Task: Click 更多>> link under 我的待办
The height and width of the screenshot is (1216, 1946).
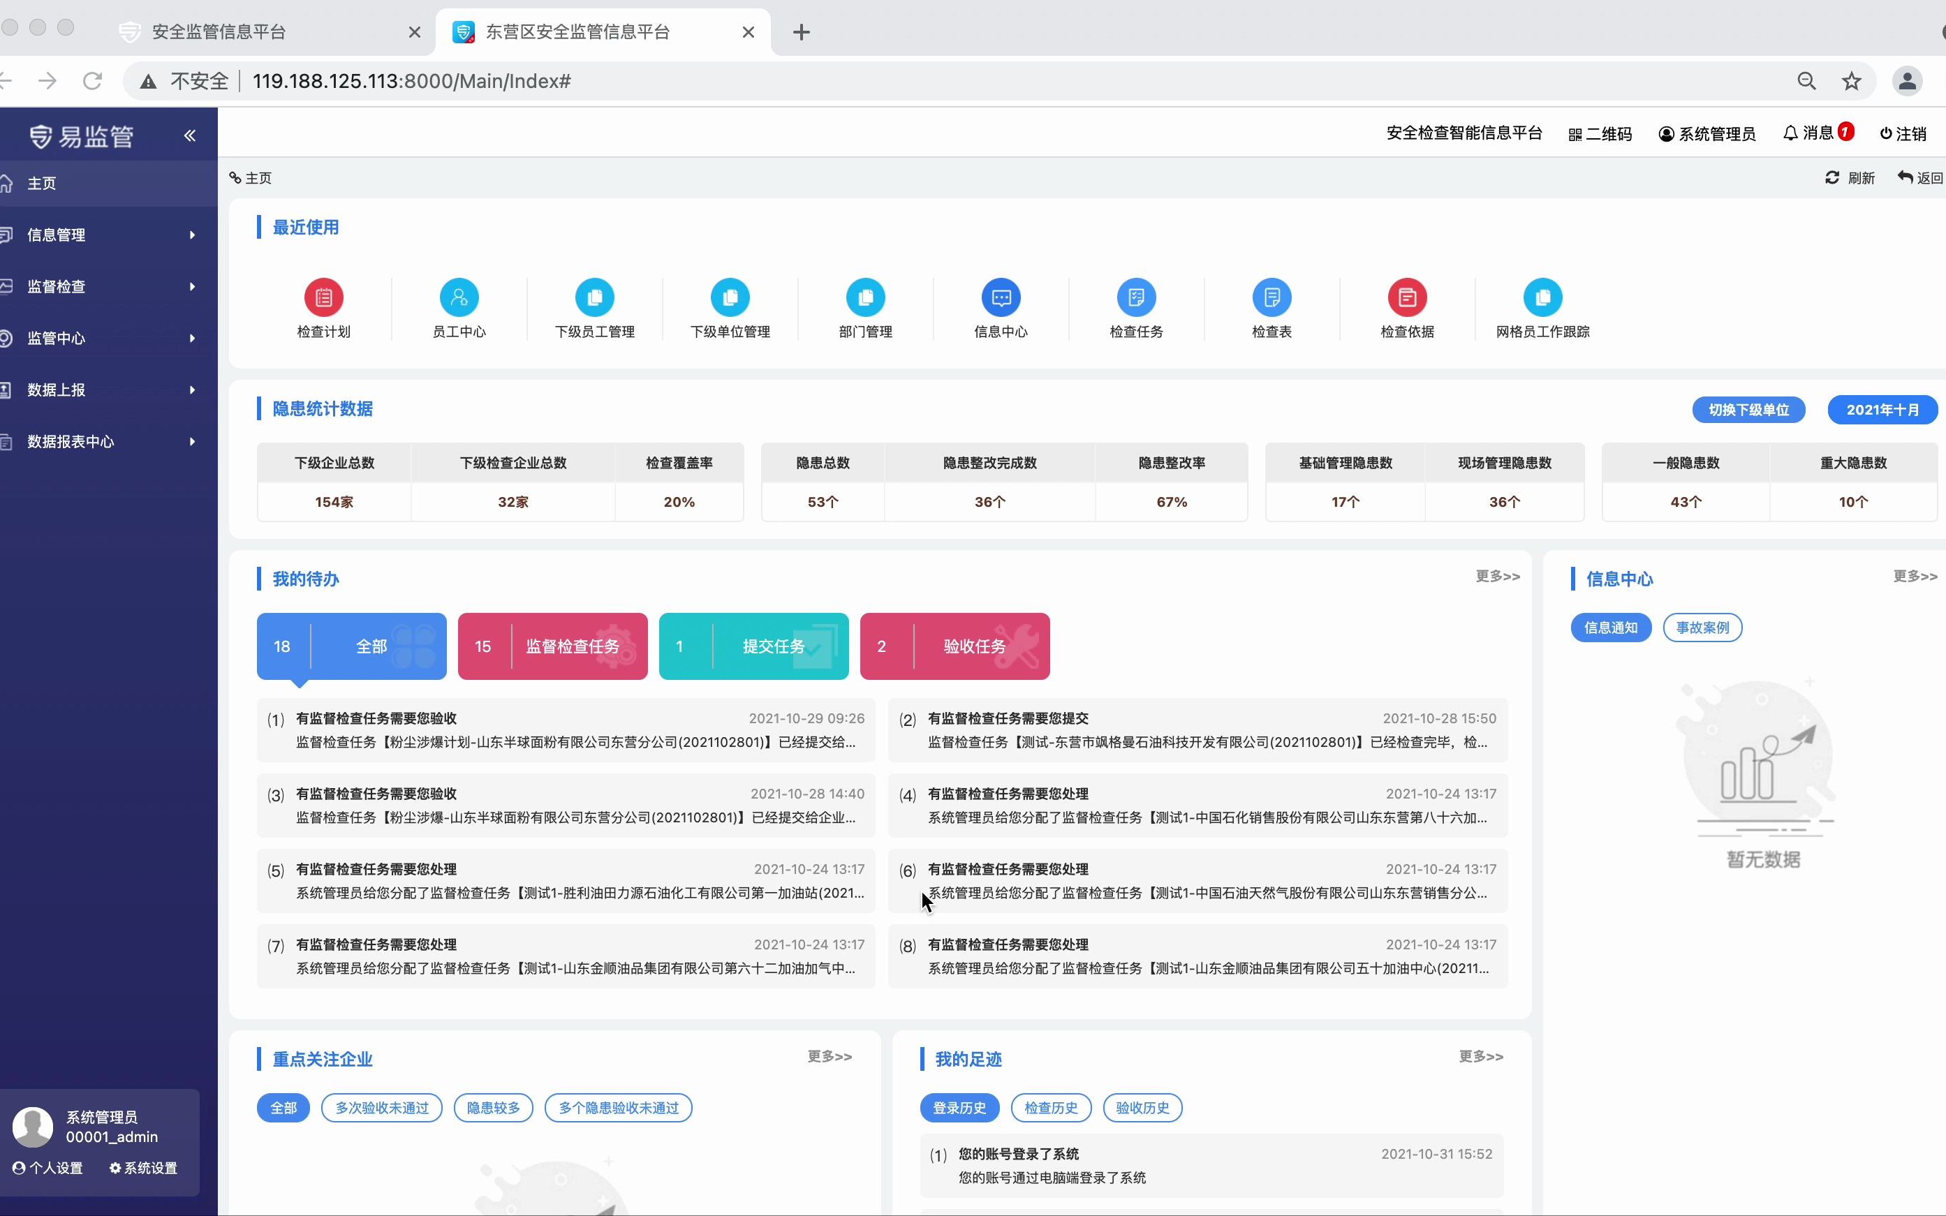Action: click(x=1498, y=577)
